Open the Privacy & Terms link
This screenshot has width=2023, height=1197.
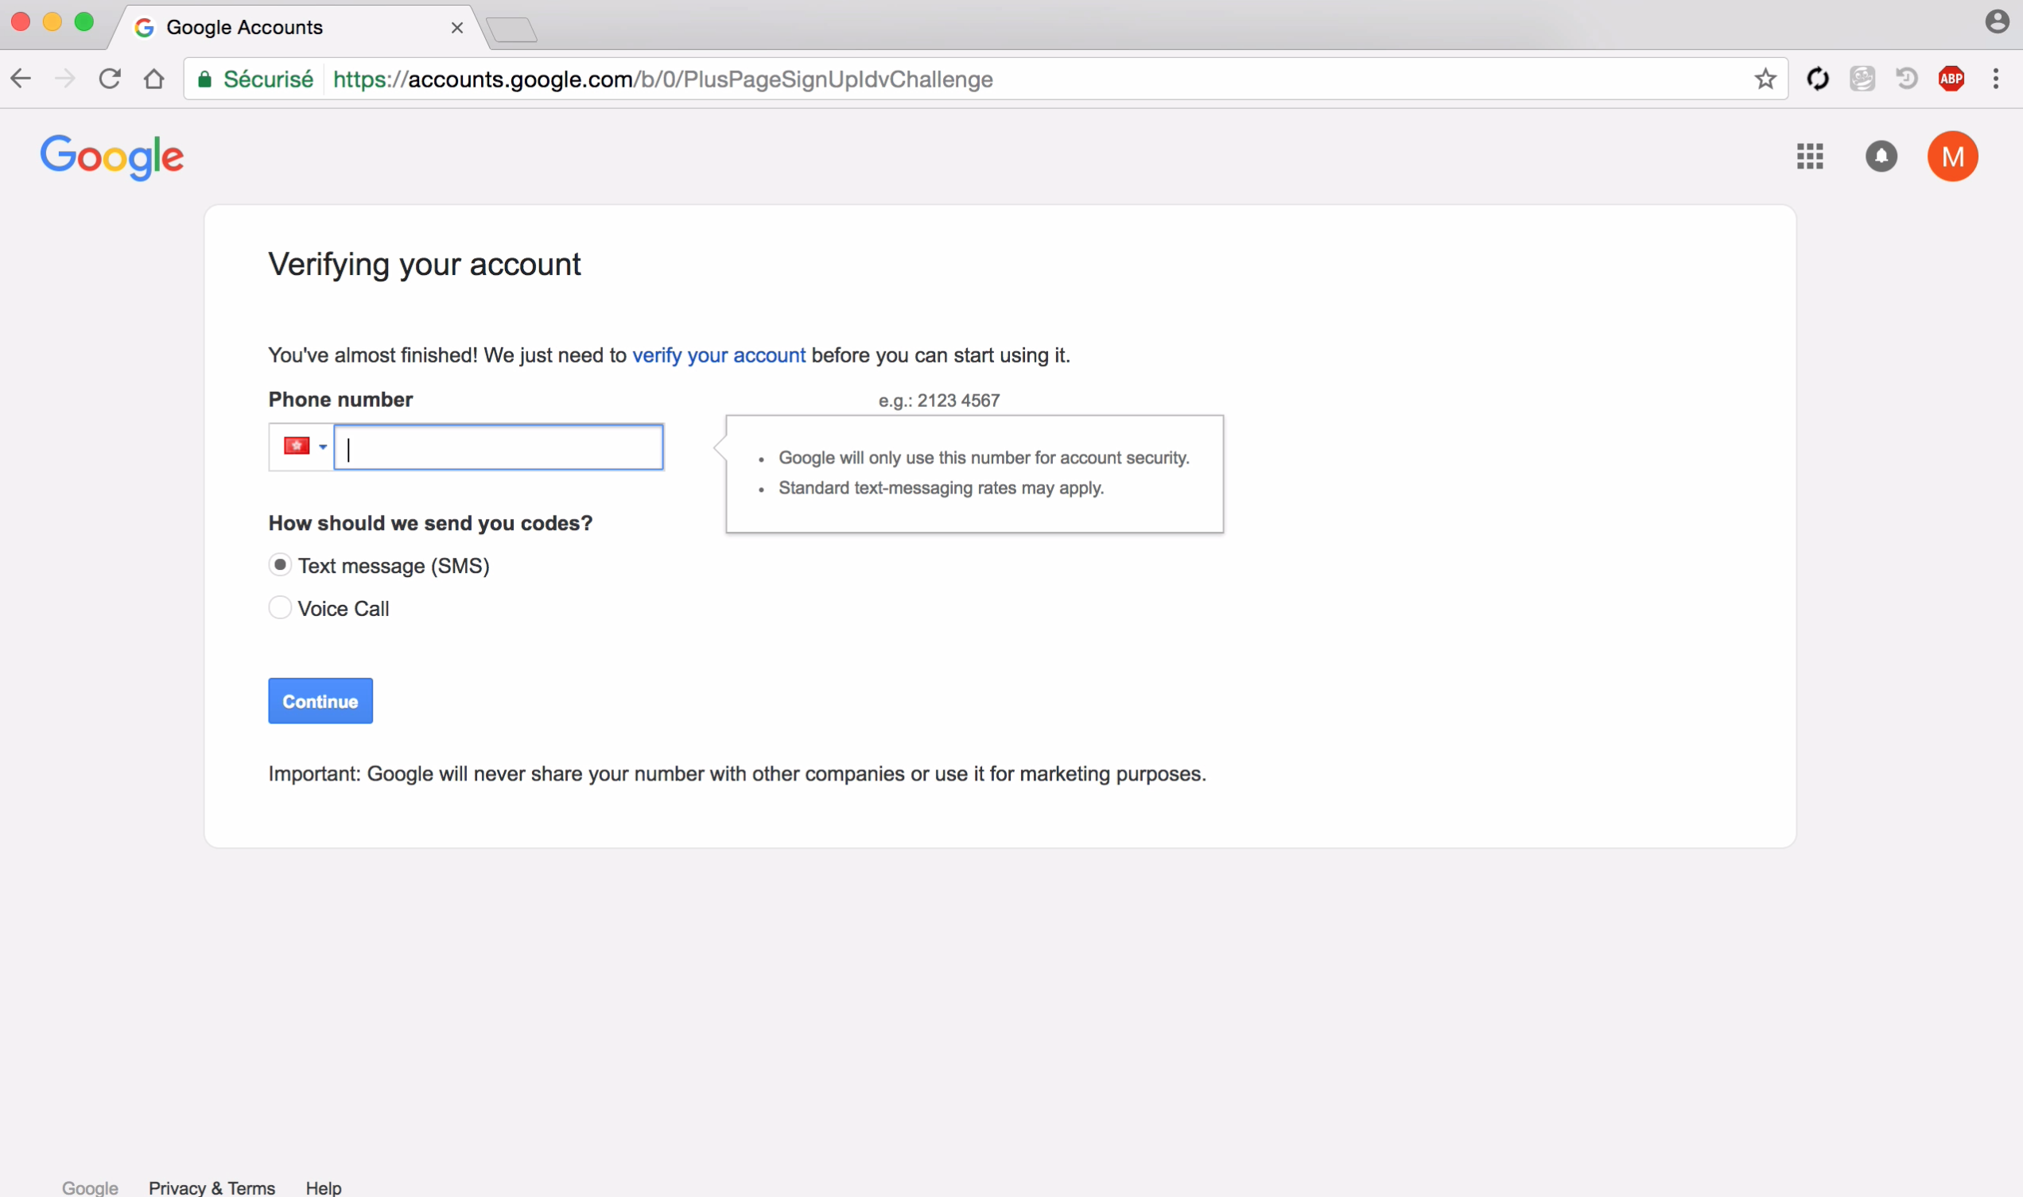pos(212,1187)
